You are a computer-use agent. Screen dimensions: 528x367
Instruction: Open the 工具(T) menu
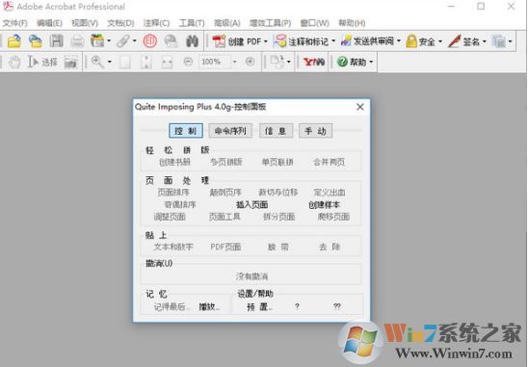192,23
